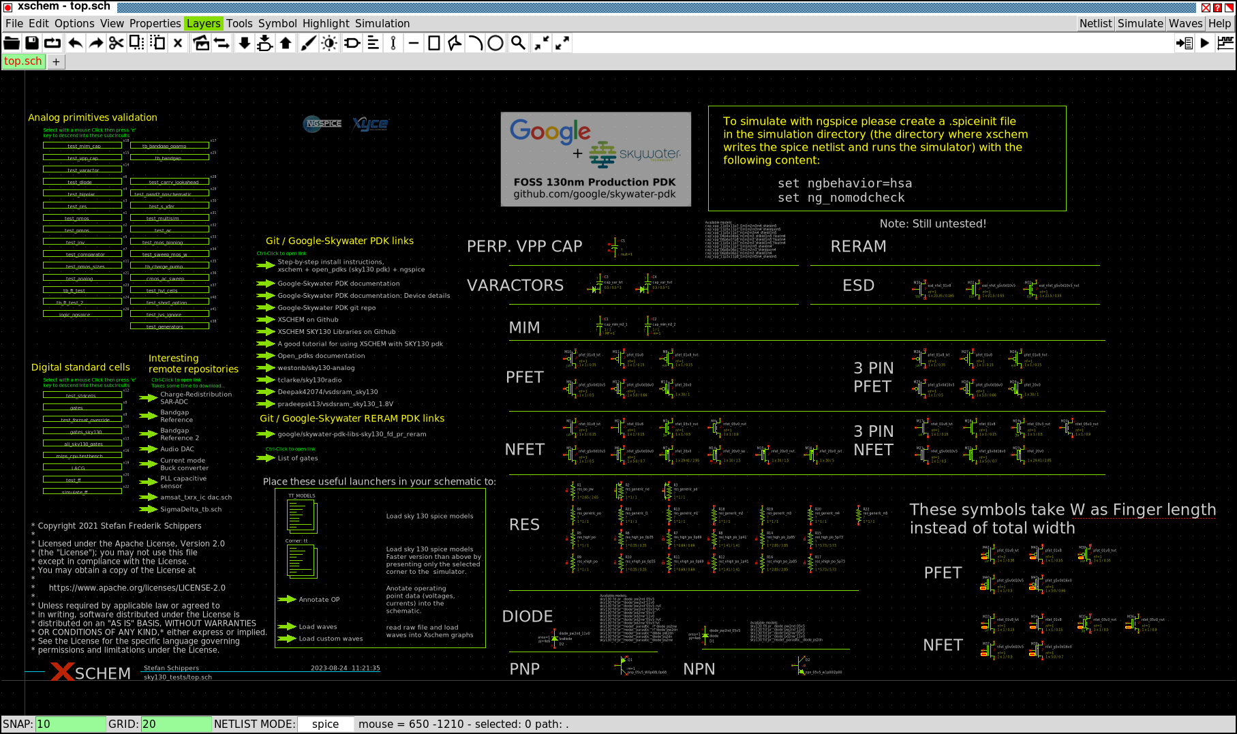This screenshot has width=1237, height=734.
Task: Click the Waves button
Action: (1186, 23)
